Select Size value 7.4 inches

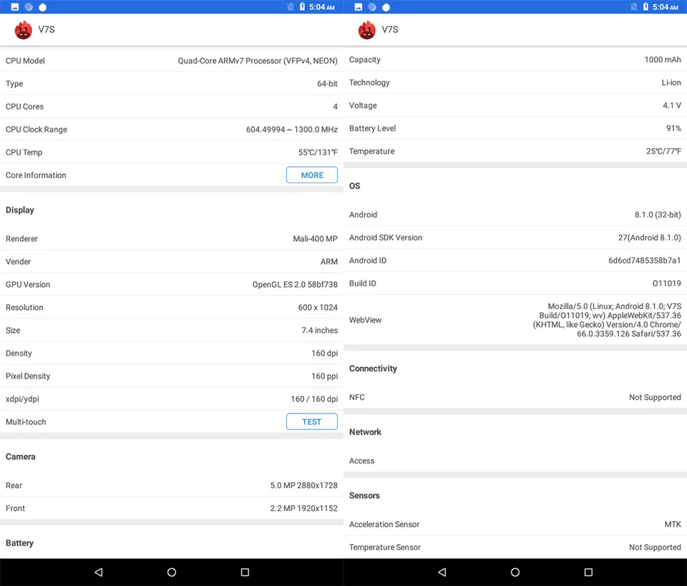click(319, 331)
